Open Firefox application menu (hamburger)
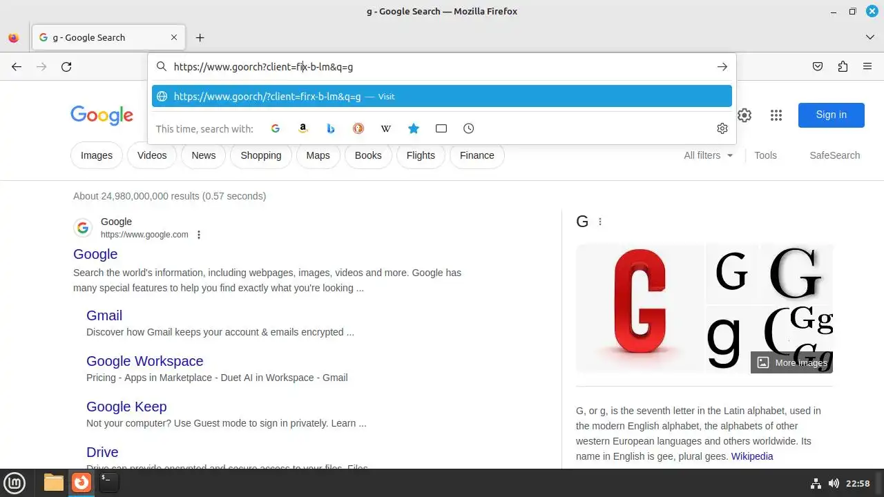The image size is (884, 497). (x=867, y=67)
